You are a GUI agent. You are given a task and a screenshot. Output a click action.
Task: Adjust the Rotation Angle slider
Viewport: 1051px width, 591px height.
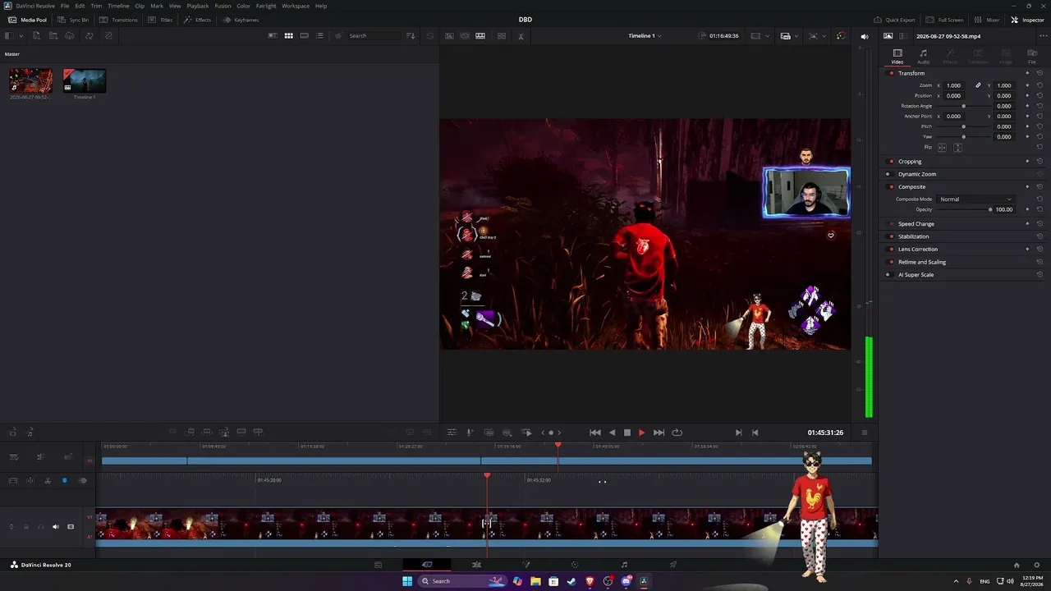point(964,107)
